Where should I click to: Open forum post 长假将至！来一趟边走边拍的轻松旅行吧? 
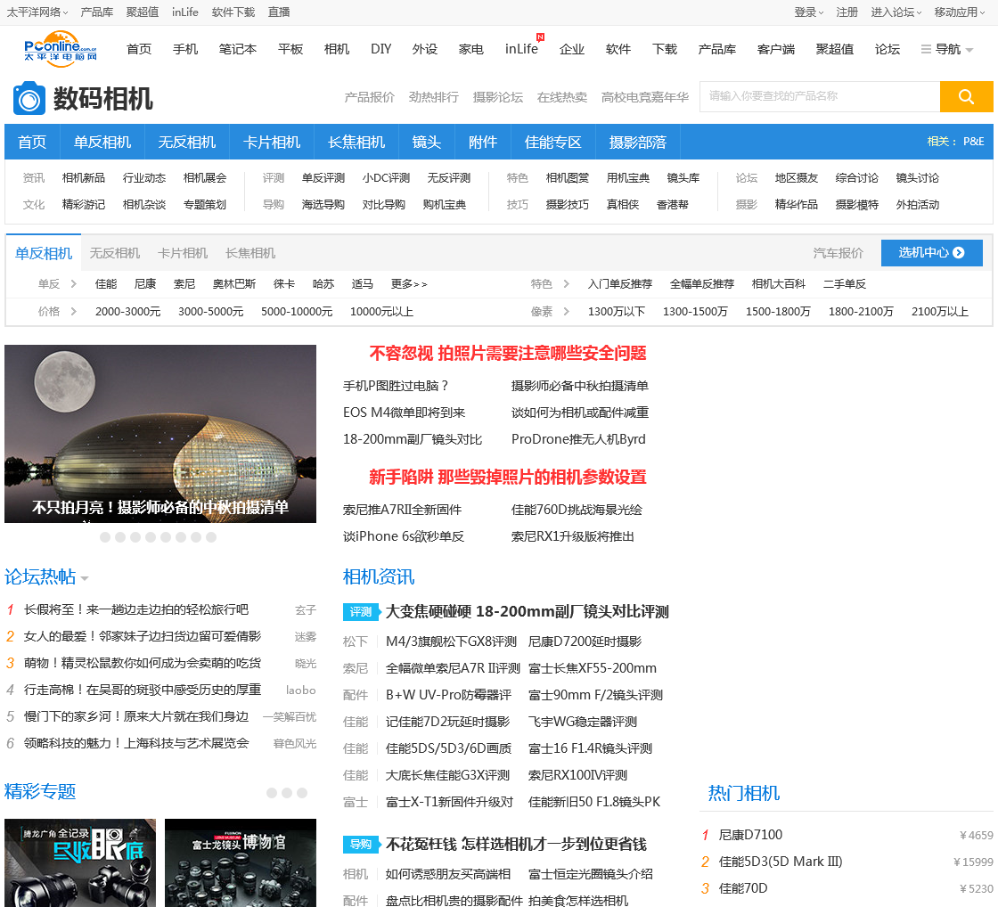click(x=136, y=609)
